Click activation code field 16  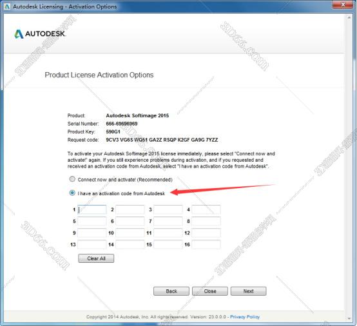coord(206,245)
